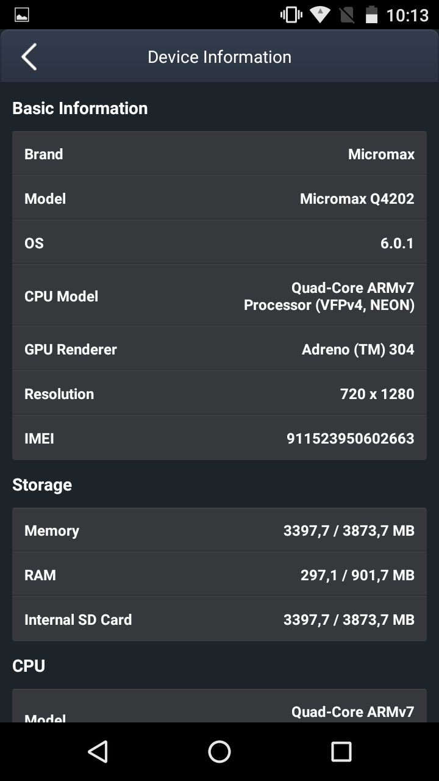439x781 pixels.
Task: Select the RAM usage row
Action: pyautogui.click(x=220, y=575)
